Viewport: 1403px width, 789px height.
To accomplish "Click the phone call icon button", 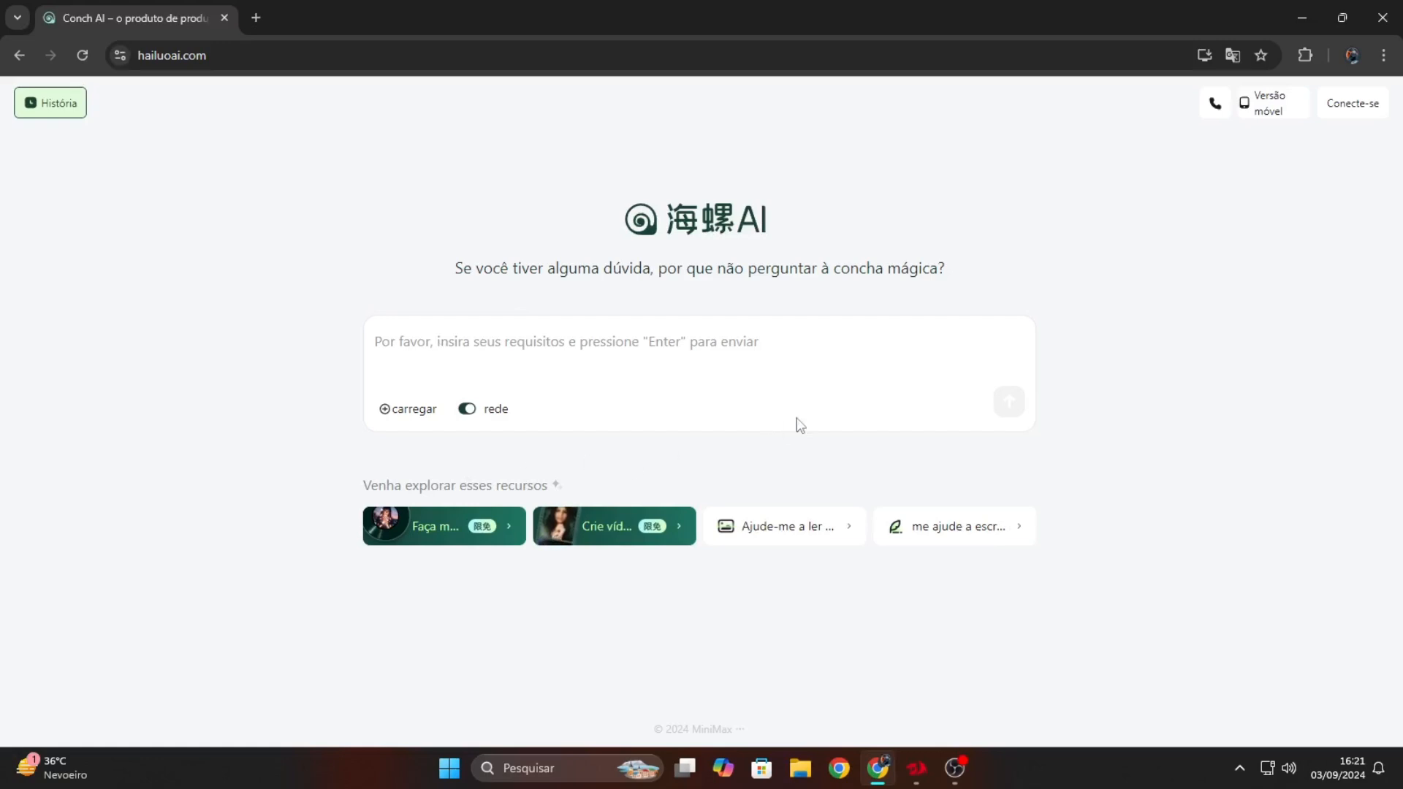I will [x=1215, y=103].
